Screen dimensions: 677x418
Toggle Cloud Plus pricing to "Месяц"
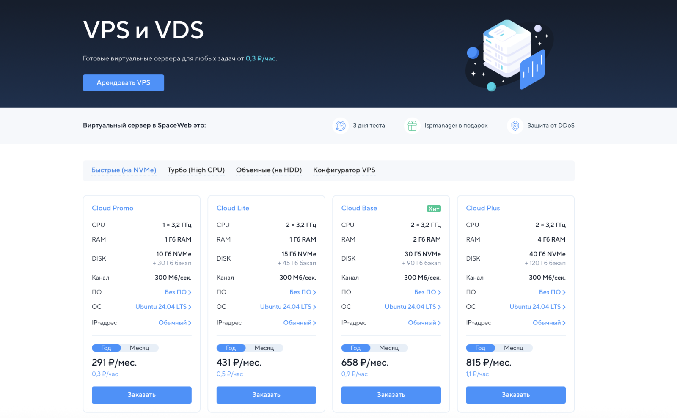coord(513,348)
